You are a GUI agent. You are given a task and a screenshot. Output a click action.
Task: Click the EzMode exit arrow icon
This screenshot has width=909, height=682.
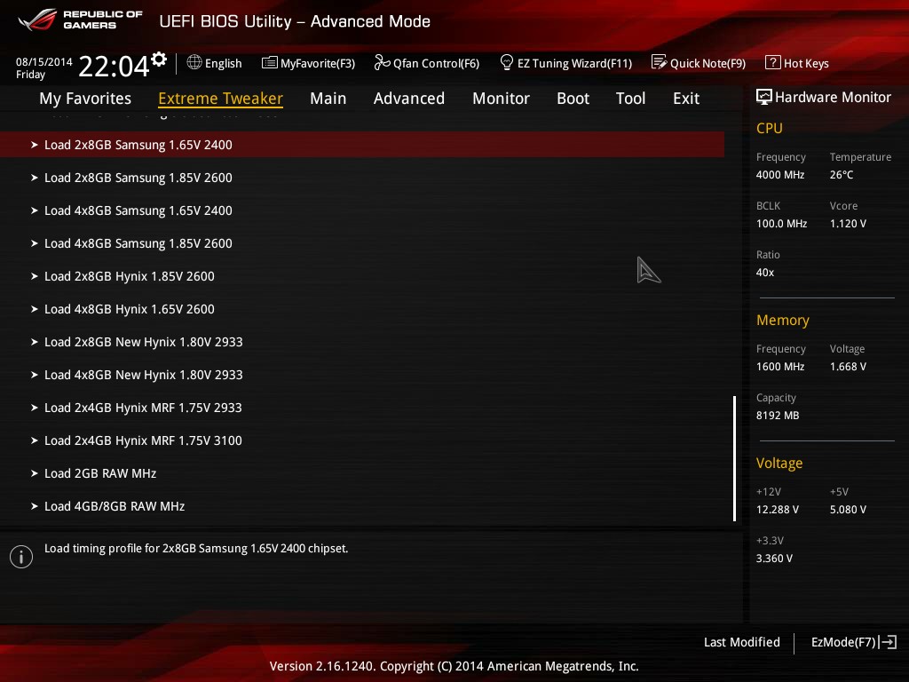pos(888,642)
